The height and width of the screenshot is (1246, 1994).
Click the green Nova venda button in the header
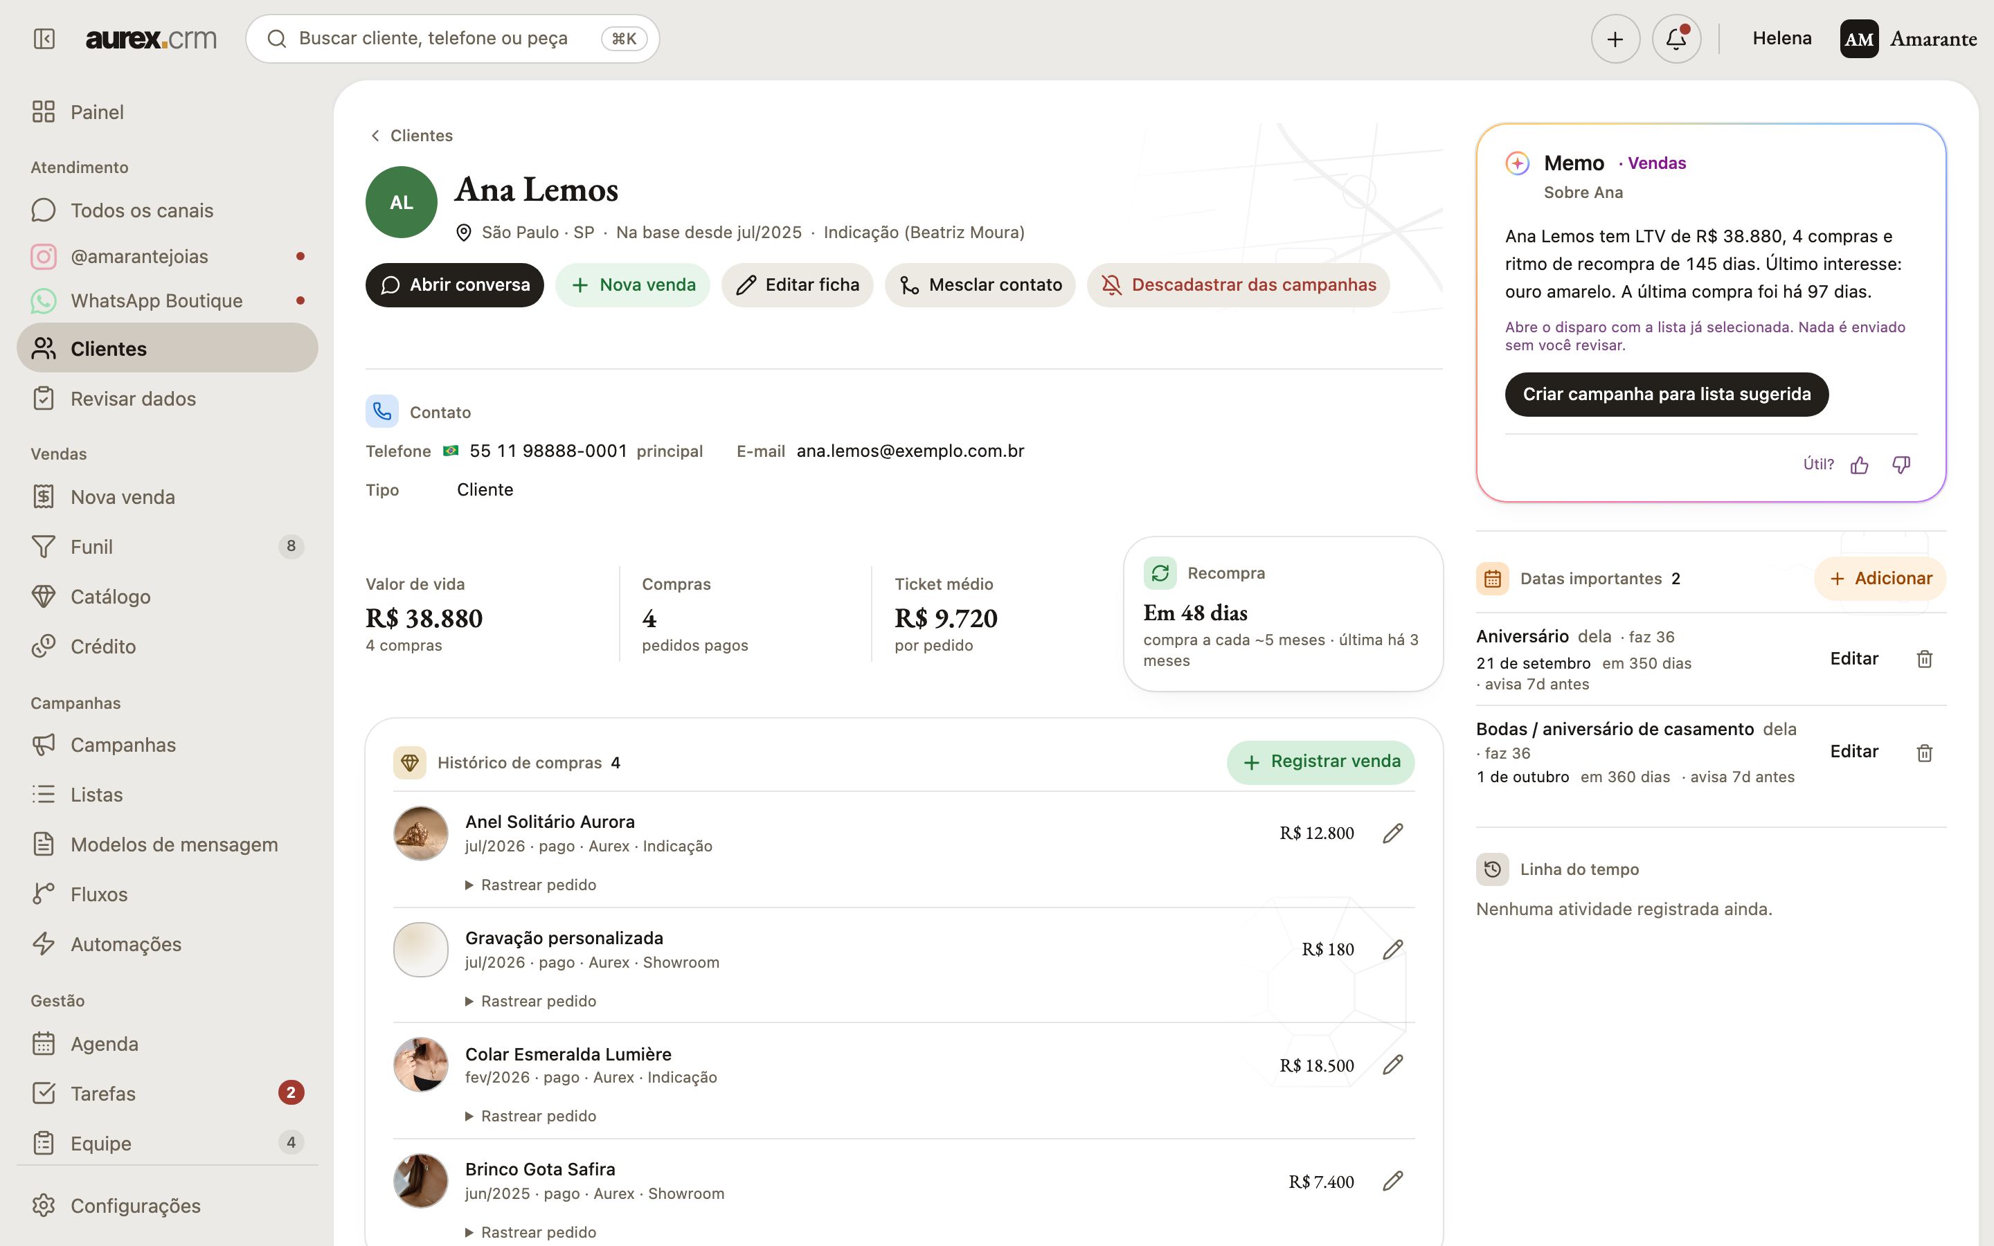(x=633, y=285)
